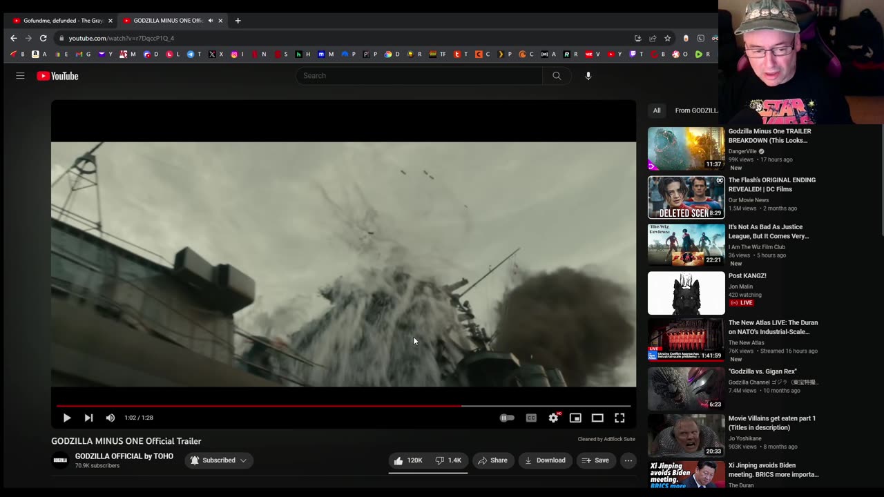The width and height of the screenshot is (884, 497).
Task: Download the video
Action: (x=546, y=460)
